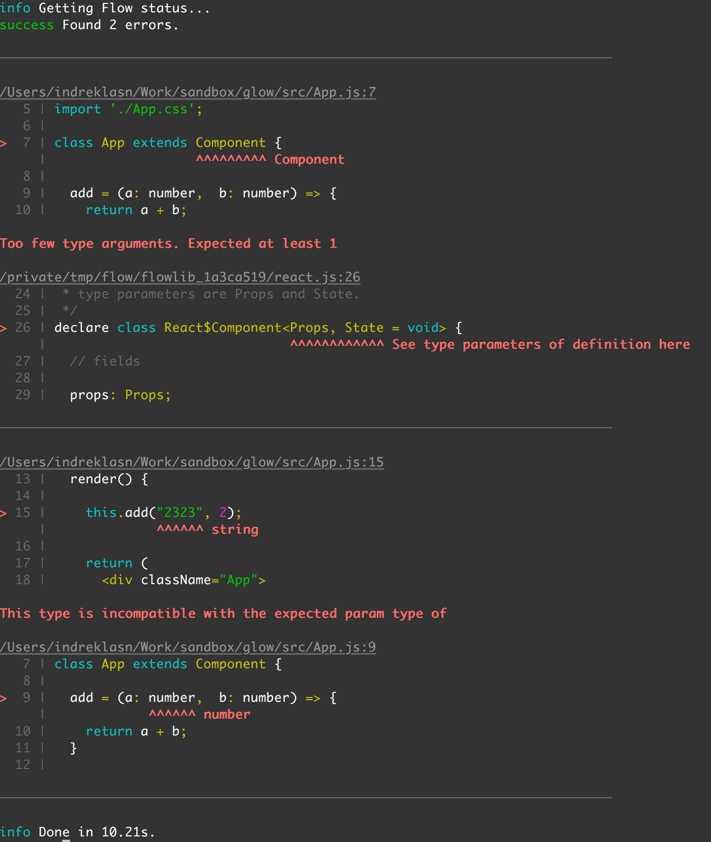Select the import './App.css'; code line
The width and height of the screenshot is (711, 842).
(x=128, y=109)
